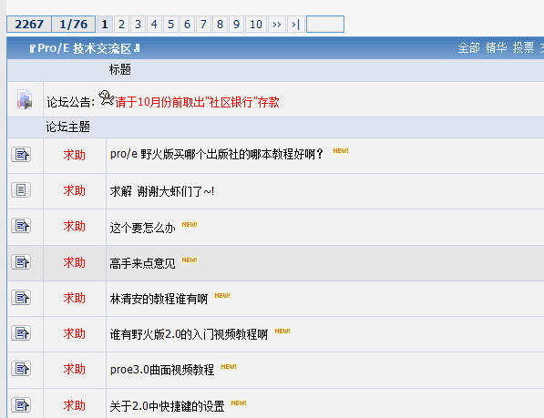Open the forum announcement document icon
Screen dimensions: 544x418
[x=25, y=99]
